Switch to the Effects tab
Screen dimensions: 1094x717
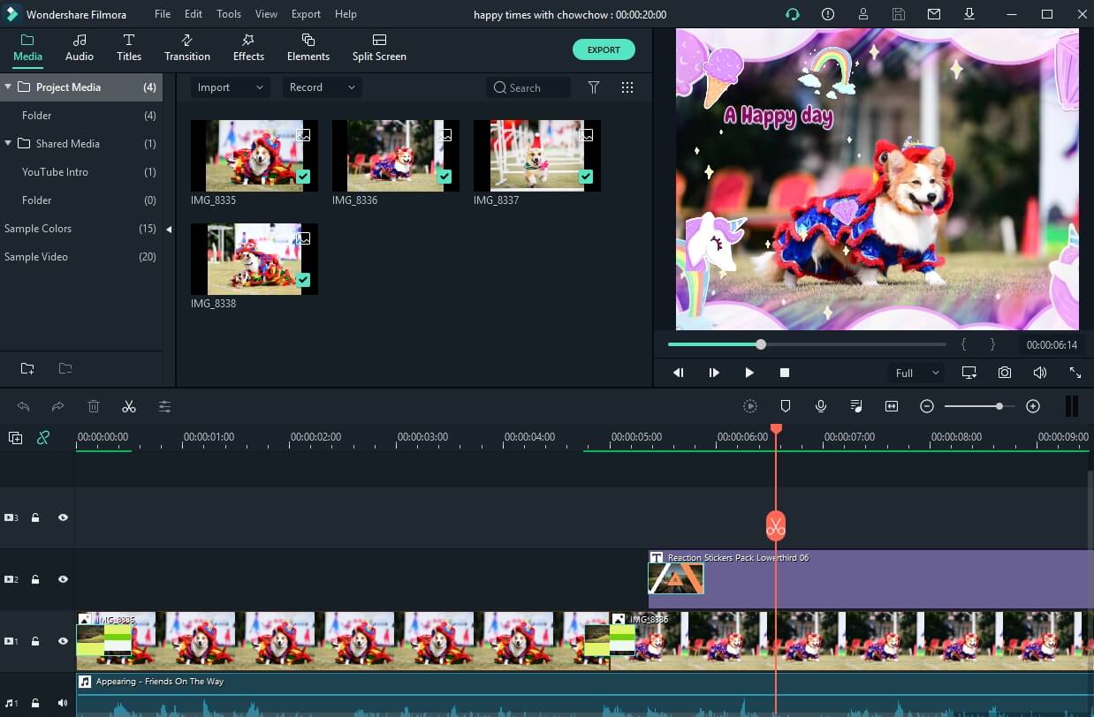point(248,48)
